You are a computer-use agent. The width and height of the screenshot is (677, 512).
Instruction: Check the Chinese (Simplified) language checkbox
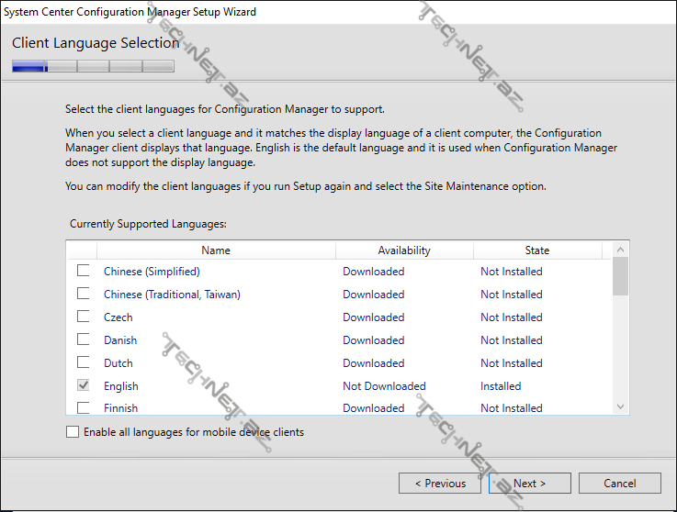coord(84,271)
